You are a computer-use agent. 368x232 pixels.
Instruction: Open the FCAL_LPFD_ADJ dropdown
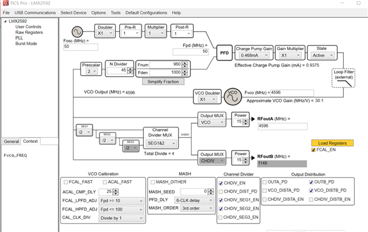(x=121, y=201)
